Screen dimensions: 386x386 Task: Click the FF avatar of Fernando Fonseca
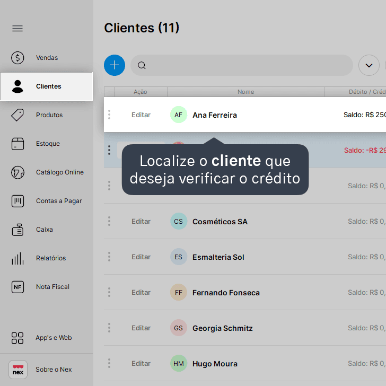[x=179, y=292]
